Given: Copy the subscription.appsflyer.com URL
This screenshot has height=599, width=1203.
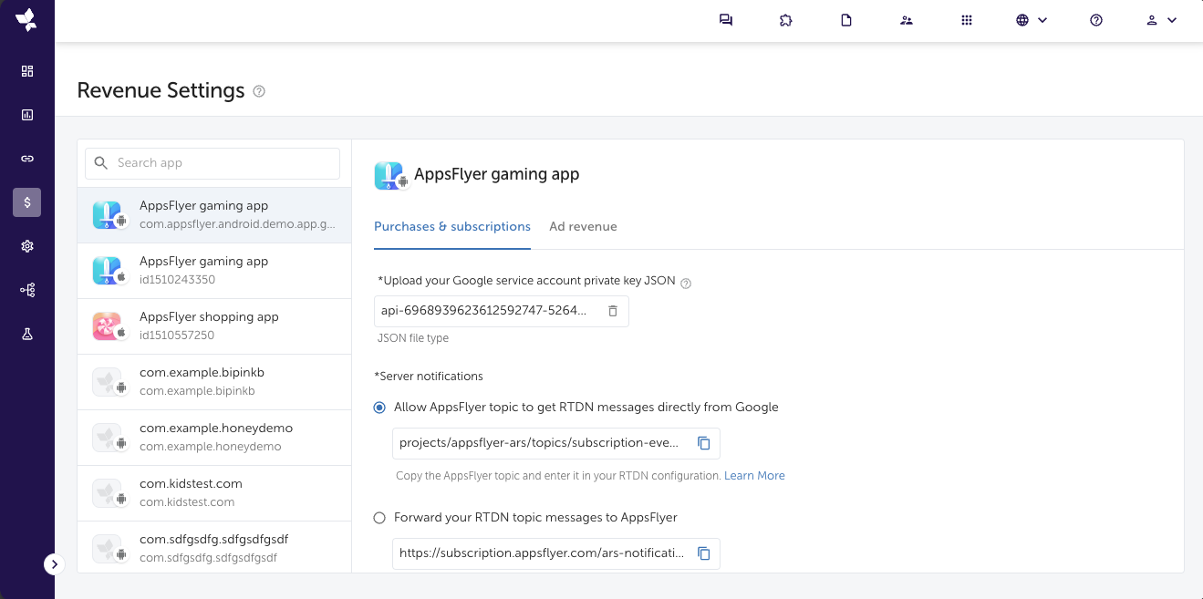Looking at the screenshot, I should coord(704,553).
